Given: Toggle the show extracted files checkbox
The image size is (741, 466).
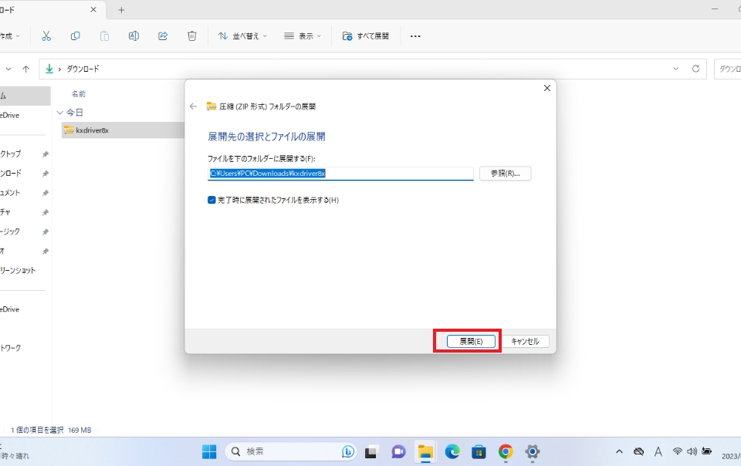Looking at the screenshot, I should tap(212, 200).
